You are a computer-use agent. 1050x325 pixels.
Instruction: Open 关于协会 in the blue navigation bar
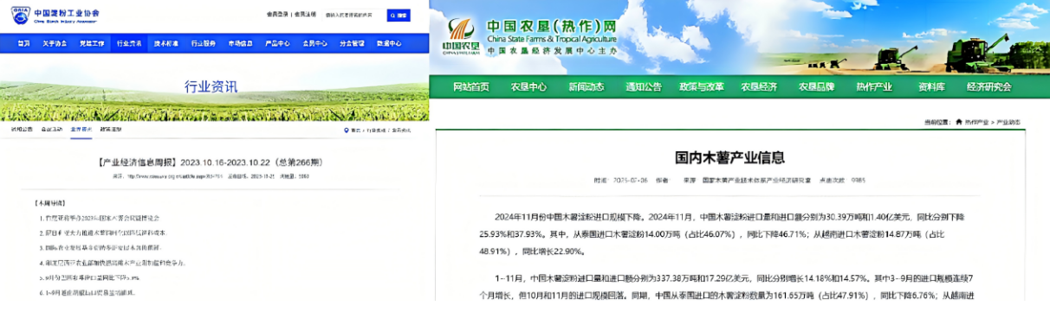point(54,43)
